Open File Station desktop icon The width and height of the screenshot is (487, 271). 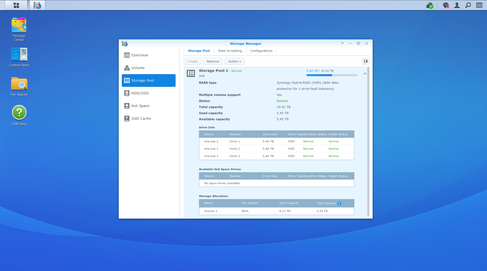pos(19,87)
